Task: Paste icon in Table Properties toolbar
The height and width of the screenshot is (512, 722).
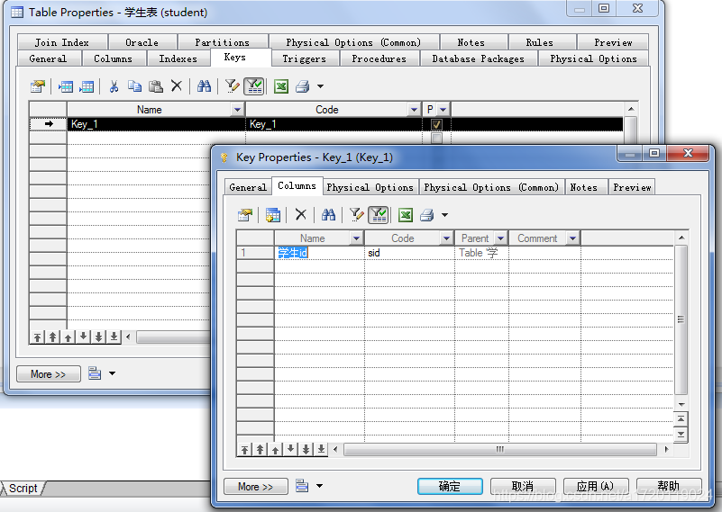Action: (x=156, y=86)
